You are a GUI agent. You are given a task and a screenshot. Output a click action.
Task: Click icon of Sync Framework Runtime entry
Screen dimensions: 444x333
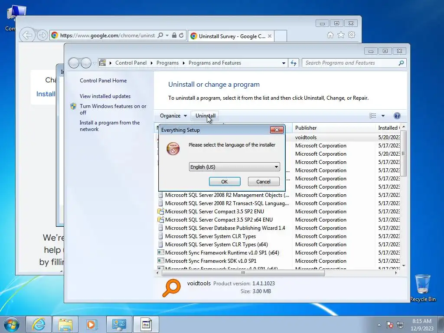coord(160,252)
